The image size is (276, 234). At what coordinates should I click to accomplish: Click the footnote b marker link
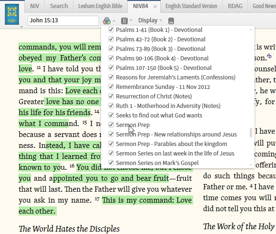[270, 57]
